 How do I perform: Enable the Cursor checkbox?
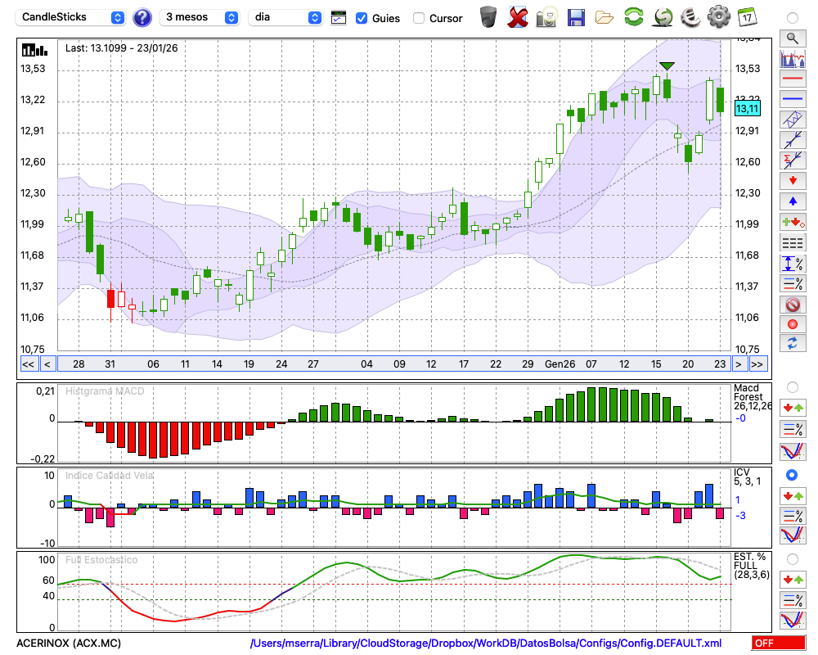[419, 18]
